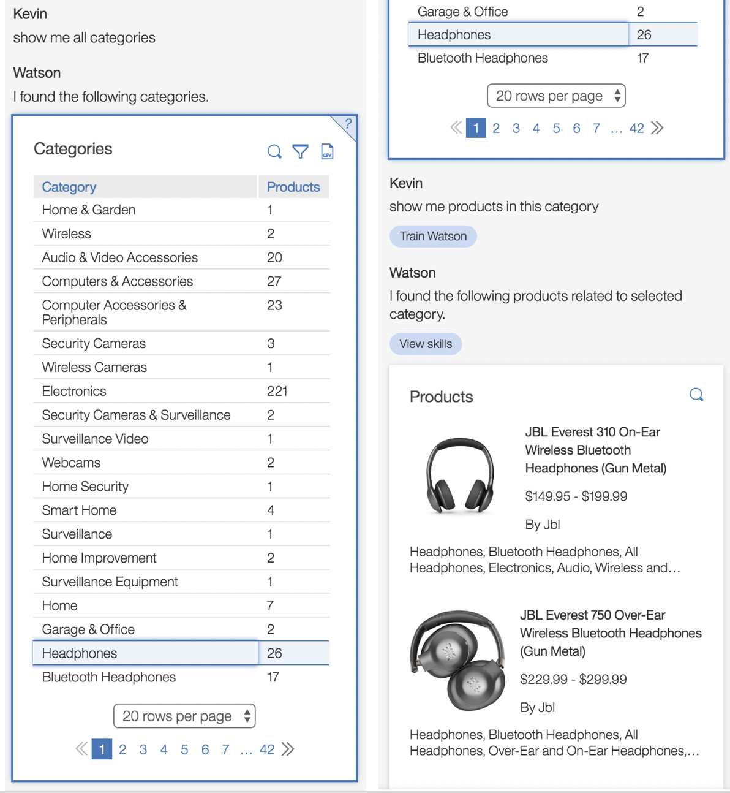Select the Home & Garden category row
730x793 pixels.
[x=182, y=210]
